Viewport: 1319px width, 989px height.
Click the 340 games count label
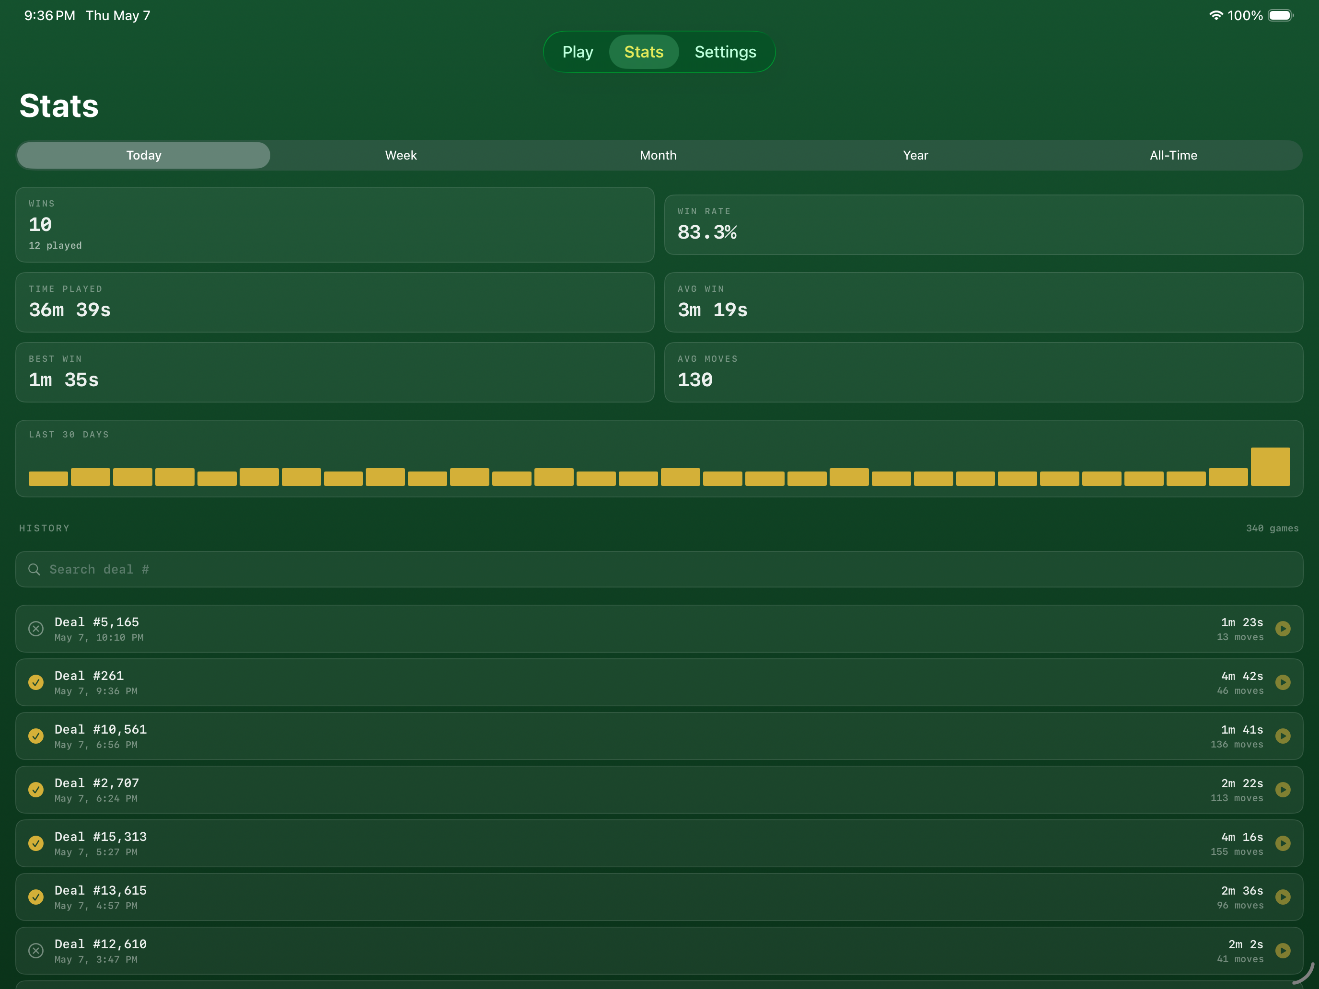1272,528
